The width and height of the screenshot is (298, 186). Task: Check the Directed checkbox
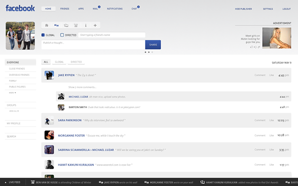pos(62,35)
